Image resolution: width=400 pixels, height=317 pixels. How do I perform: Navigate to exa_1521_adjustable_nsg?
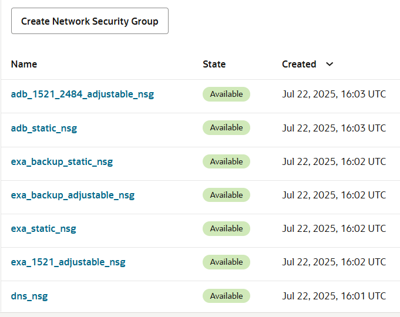(x=68, y=262)
